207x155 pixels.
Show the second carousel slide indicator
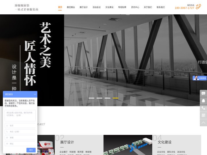[99, 98]
